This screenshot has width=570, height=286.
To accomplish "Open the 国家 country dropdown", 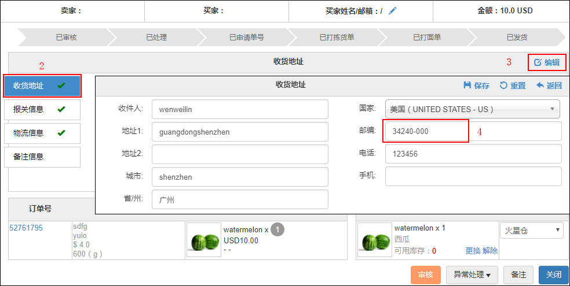I will [x=472, y=109].
